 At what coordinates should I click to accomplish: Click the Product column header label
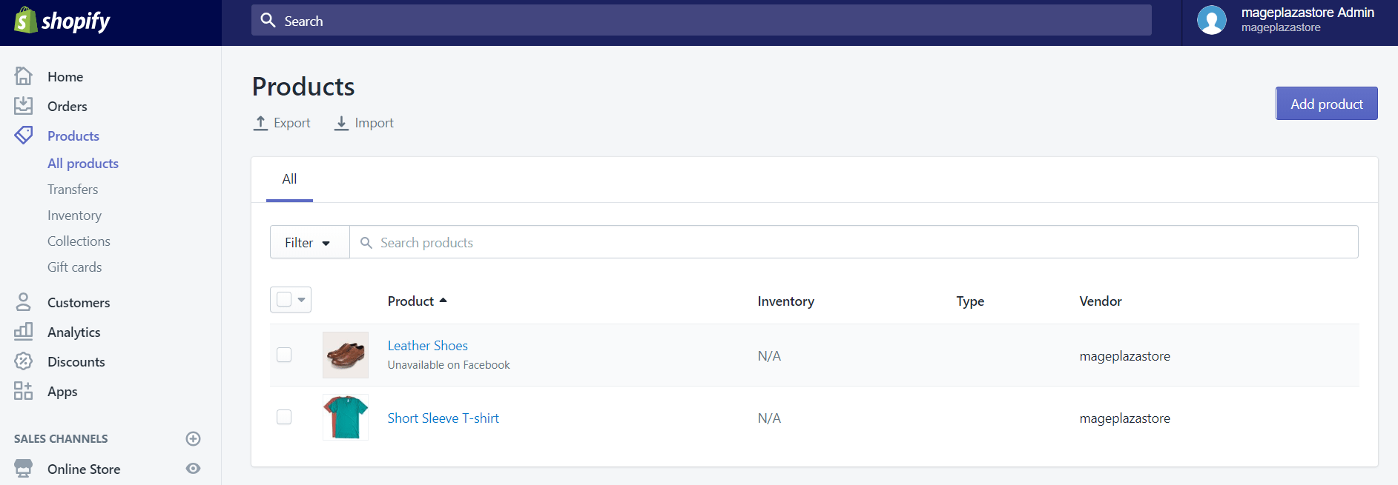coord(411,301)
